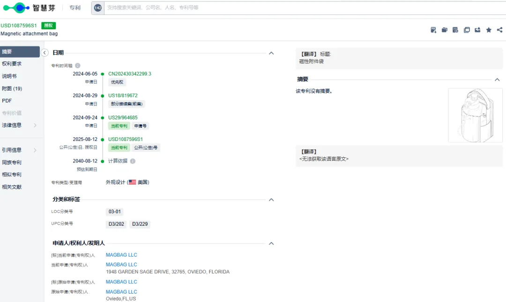The height and width of the screenshot is (302, 506).
Task: Collapse the left sidebar with arrow button
Action: (x=45, y=52)
